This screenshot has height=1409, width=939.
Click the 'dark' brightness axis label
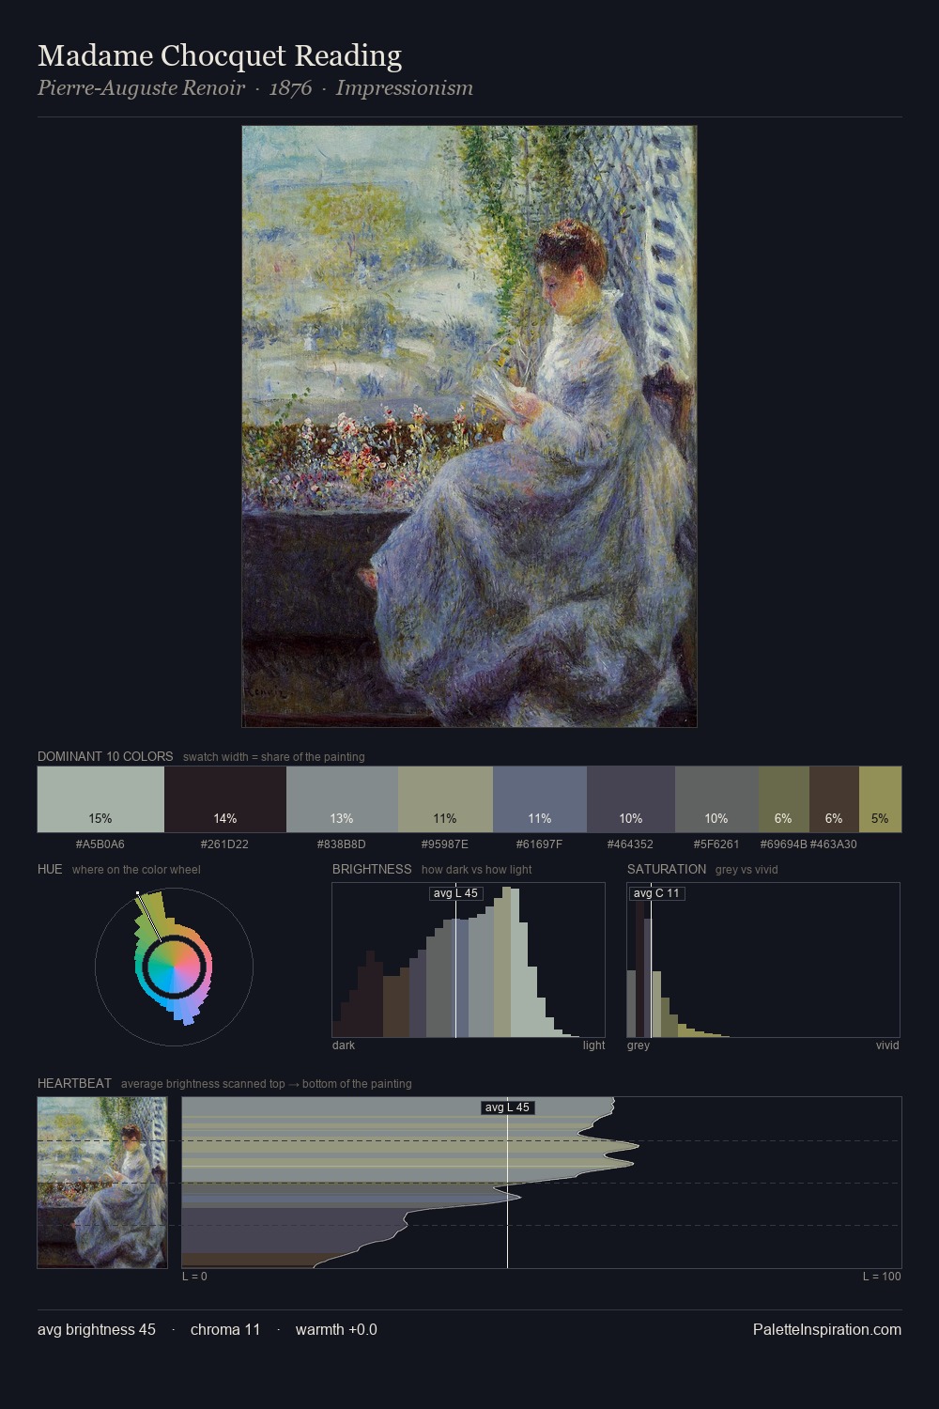(344, 1045)
